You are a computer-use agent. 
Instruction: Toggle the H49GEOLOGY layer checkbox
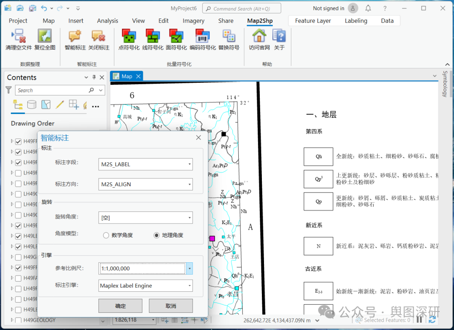pos(18,320)
